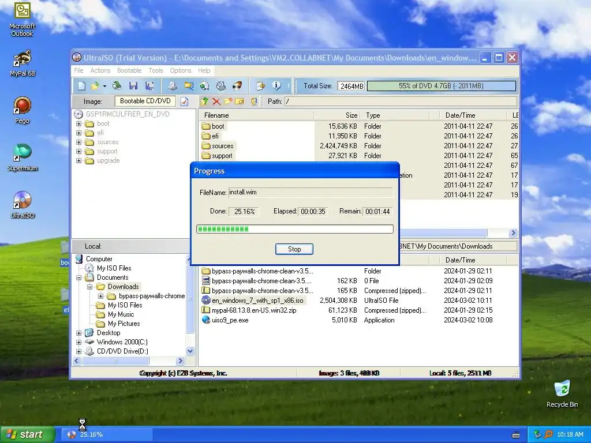This screenshot has height=443, width=591.
Task: Click the blue info bubble icon
Action: (276, 86)
